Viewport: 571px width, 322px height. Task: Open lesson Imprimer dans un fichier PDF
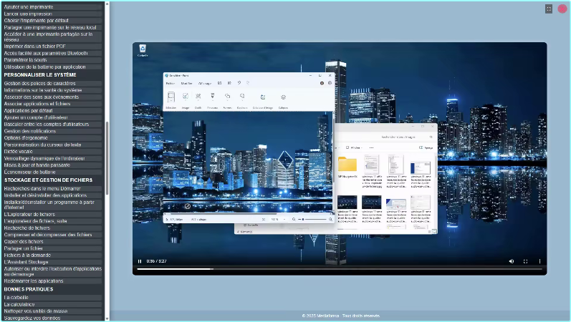[x=52, y=47]
